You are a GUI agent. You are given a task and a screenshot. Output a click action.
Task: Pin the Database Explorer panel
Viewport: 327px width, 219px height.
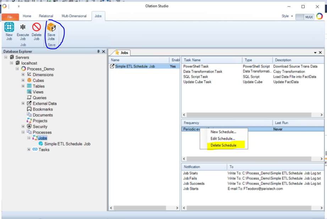click(x=98, y=51)
